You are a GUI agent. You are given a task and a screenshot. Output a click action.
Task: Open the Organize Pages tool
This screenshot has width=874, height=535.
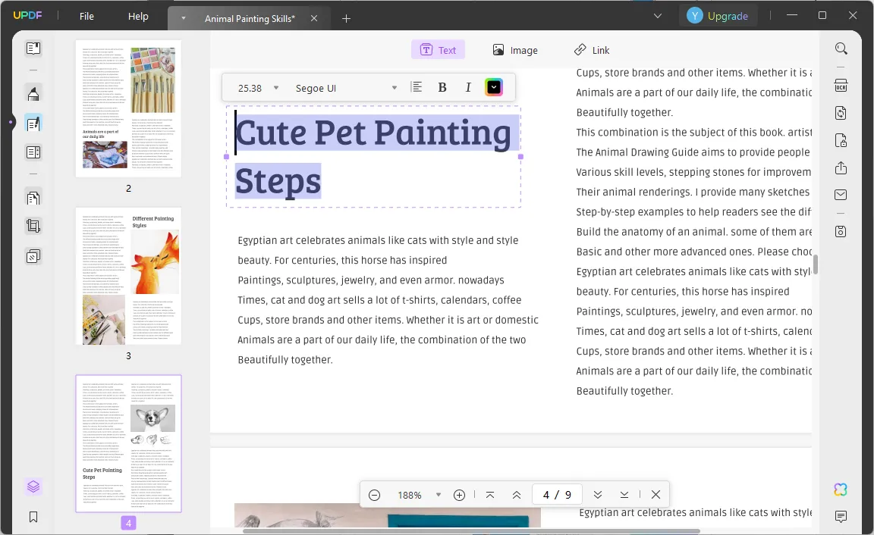33,152
